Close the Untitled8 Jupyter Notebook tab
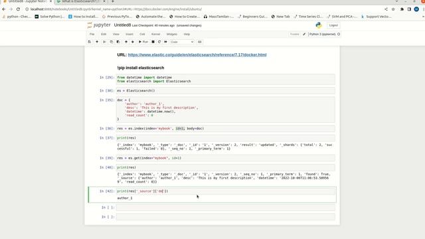 50,1
